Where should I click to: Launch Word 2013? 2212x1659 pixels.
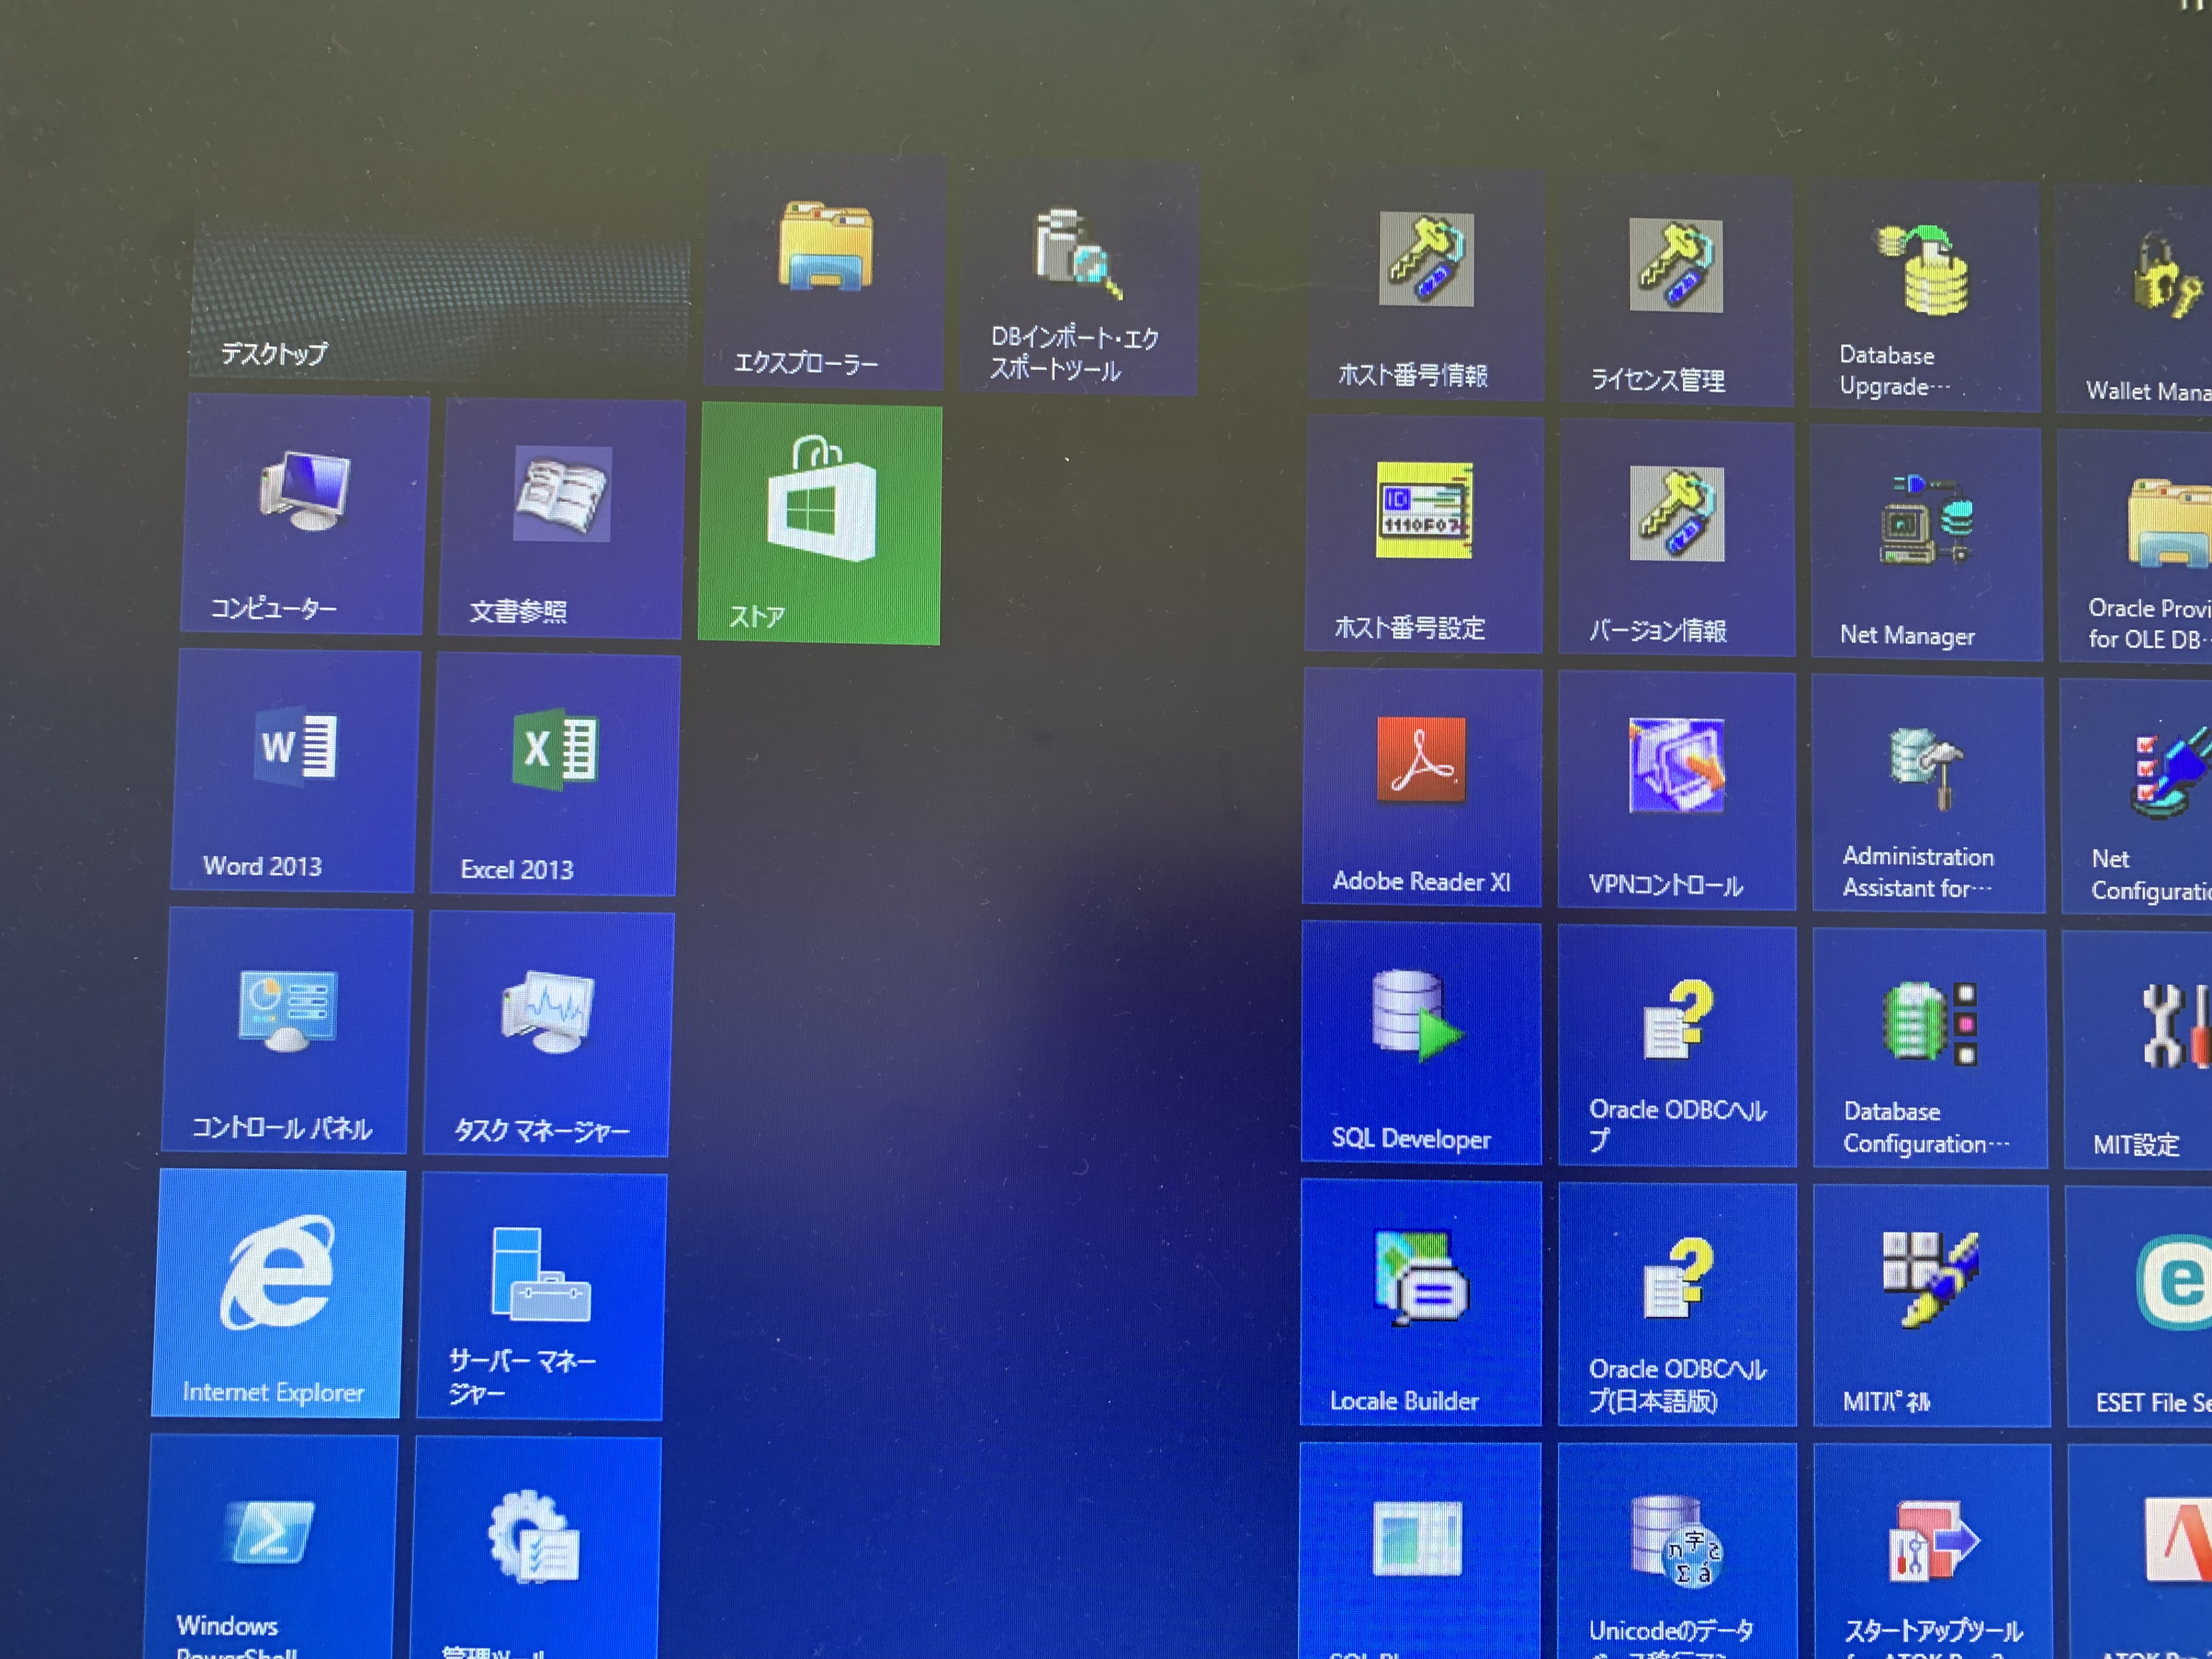click(296, 770)
